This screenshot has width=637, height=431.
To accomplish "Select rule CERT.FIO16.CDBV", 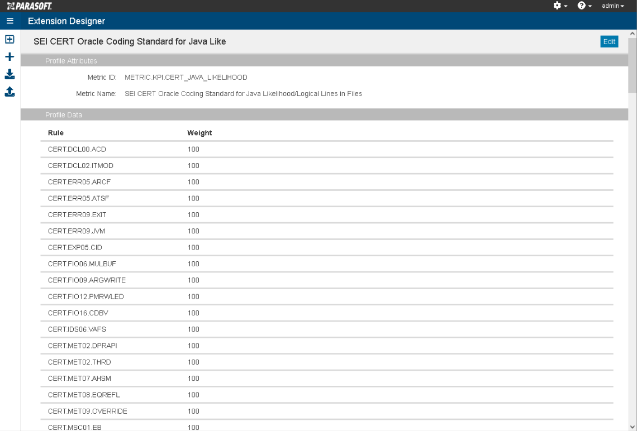I will (78, 313).
